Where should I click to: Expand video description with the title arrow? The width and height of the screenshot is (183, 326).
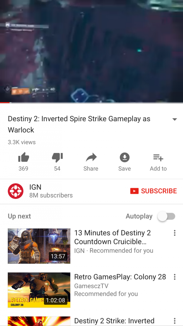[x=175, y=120]
